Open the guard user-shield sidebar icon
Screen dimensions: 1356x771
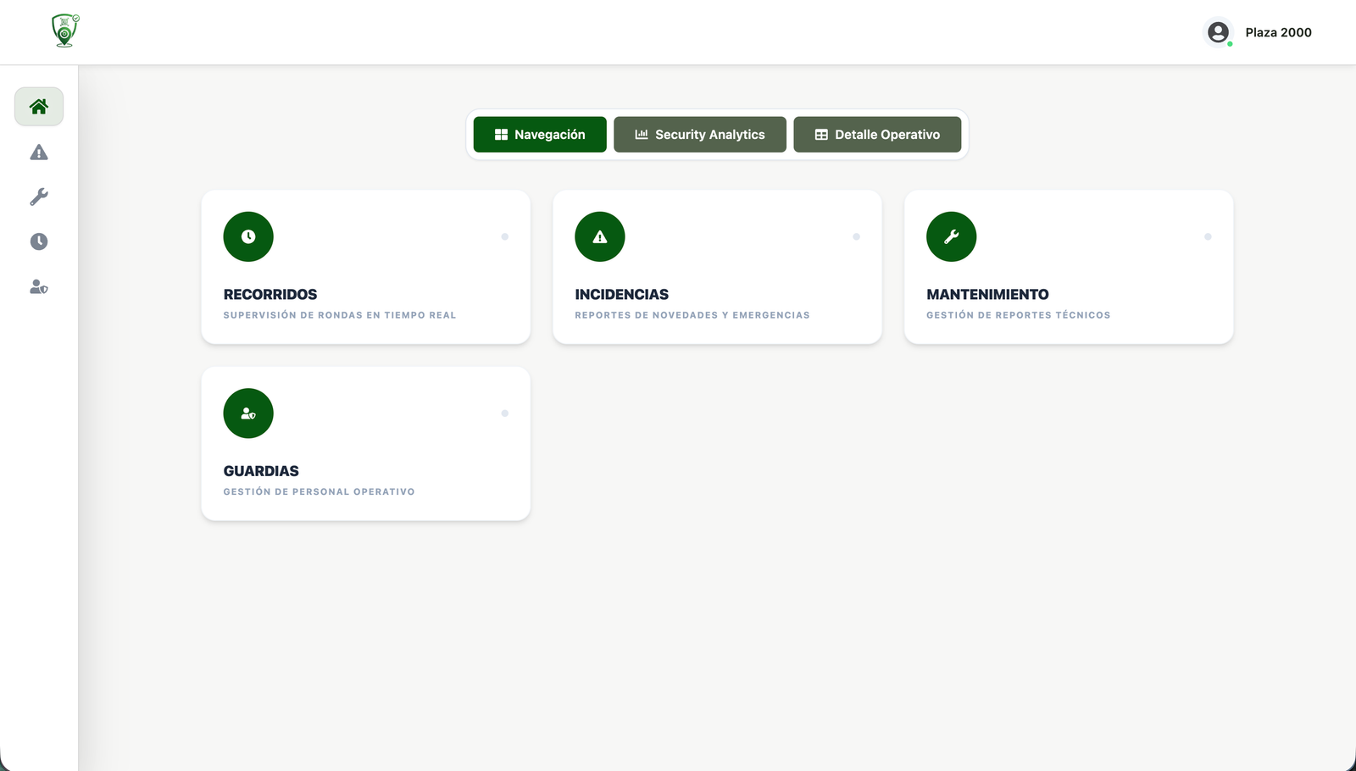[x=39, y=287]
